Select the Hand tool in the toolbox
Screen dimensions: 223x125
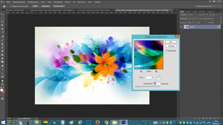click(x=2, y=81)
